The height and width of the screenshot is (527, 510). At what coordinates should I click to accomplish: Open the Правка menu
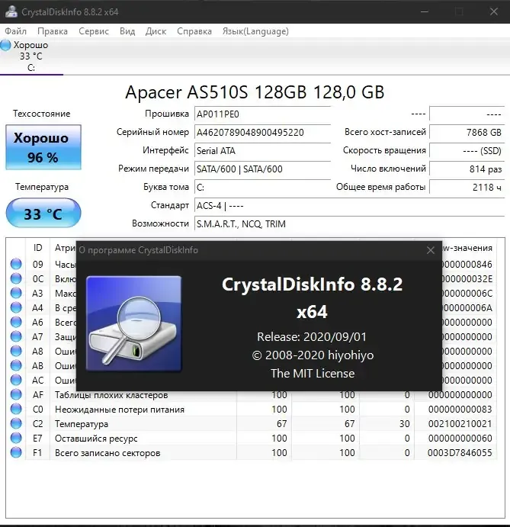click(53, 31)
